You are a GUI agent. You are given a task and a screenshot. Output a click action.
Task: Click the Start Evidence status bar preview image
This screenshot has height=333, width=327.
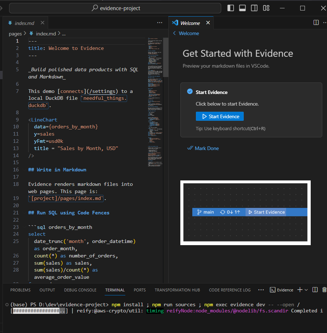click(245, 213)
